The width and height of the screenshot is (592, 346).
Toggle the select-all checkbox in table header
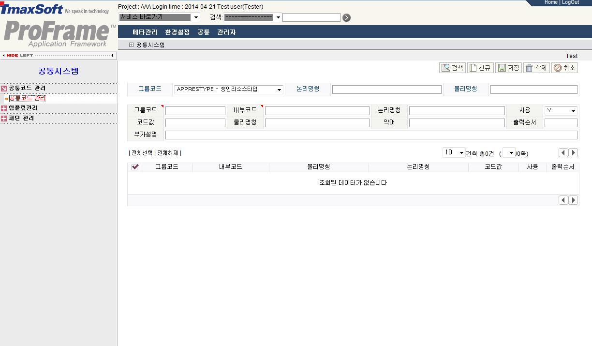(x=135, y=167)
